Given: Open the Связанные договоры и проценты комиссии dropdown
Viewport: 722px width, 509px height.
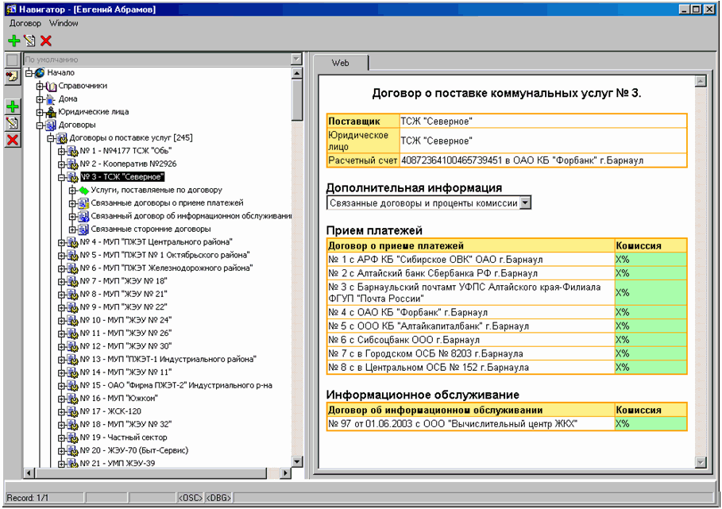Looking at the screenshot, I should click(x=524, y=203).
